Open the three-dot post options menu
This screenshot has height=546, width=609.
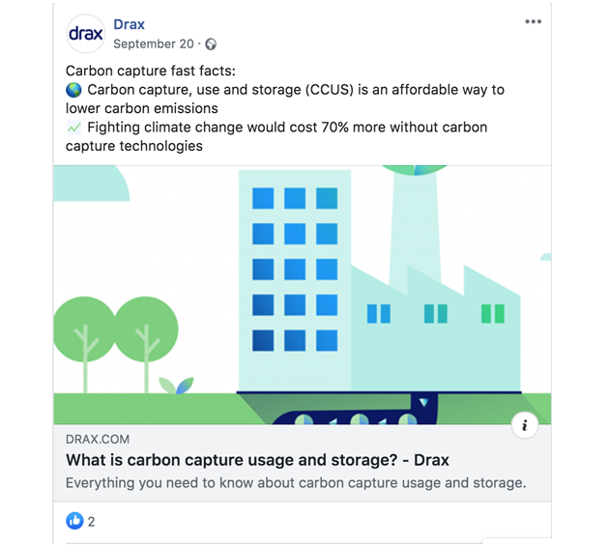[533, 22]
